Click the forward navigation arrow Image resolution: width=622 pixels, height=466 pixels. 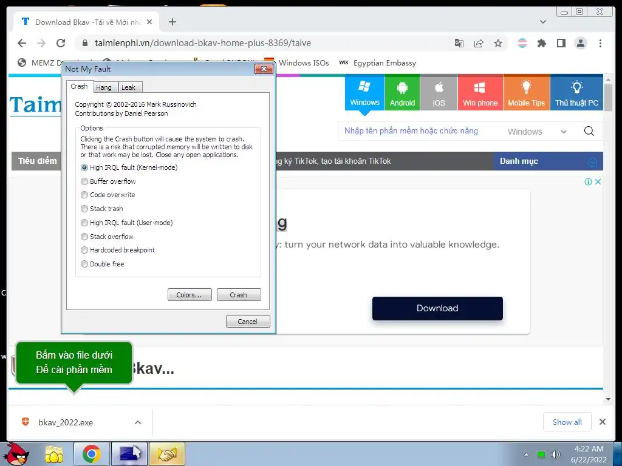[41, 43]
